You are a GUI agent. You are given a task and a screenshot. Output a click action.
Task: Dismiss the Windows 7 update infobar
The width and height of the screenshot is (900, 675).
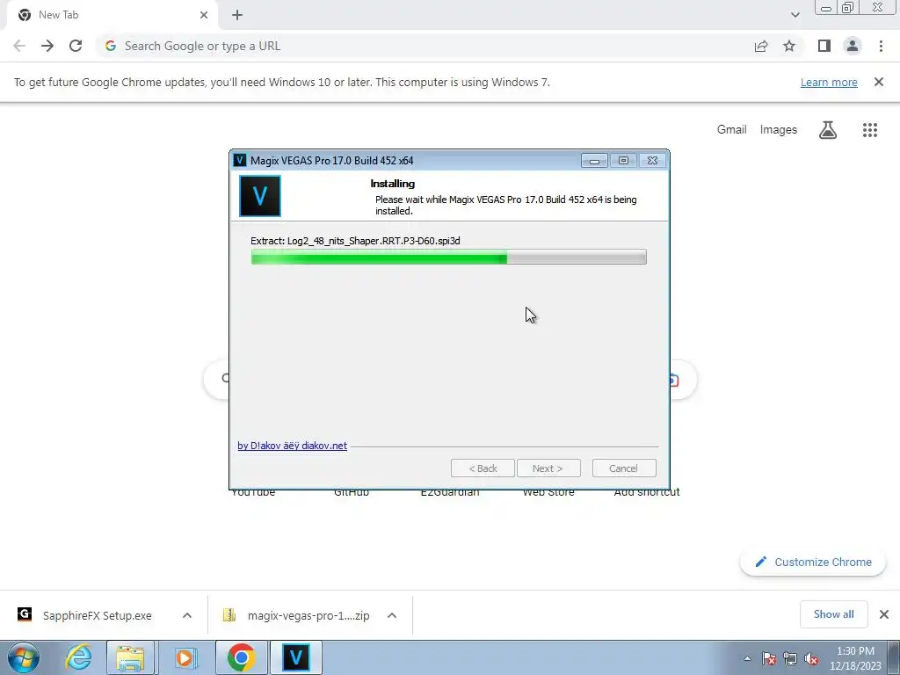coord(879,82)
